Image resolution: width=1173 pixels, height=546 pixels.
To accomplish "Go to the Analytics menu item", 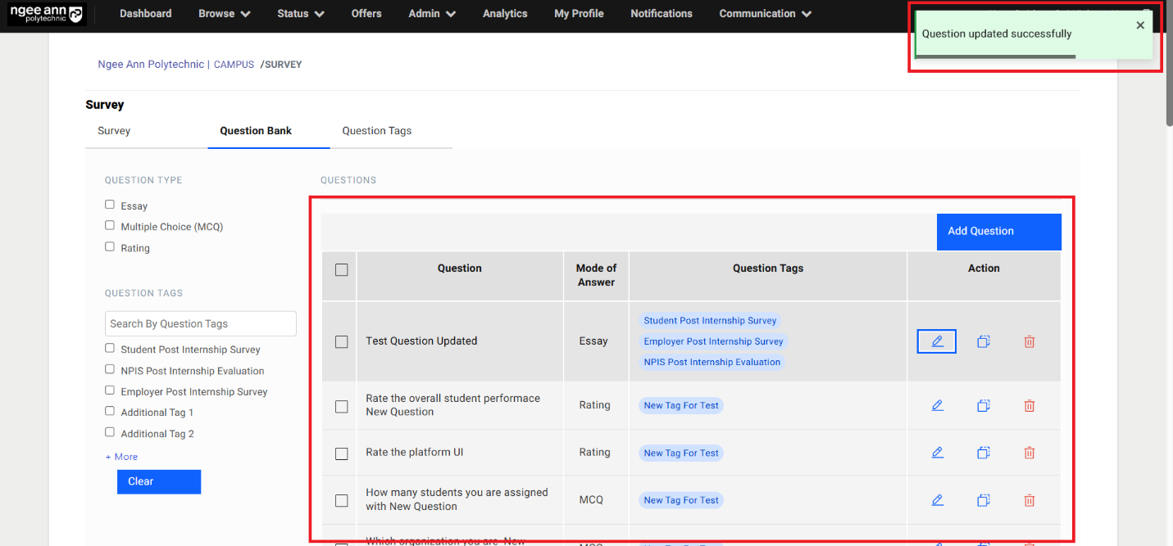I will (x=505, y=14).
